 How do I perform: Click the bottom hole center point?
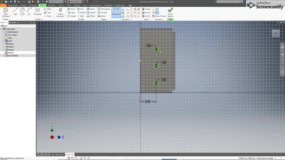pos(156,83)
